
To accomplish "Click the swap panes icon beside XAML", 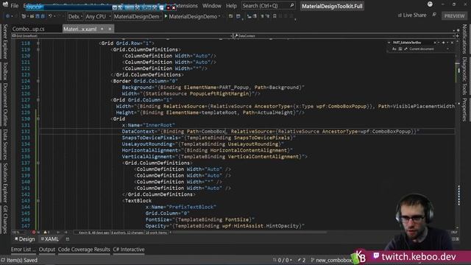I will [68, 239].
